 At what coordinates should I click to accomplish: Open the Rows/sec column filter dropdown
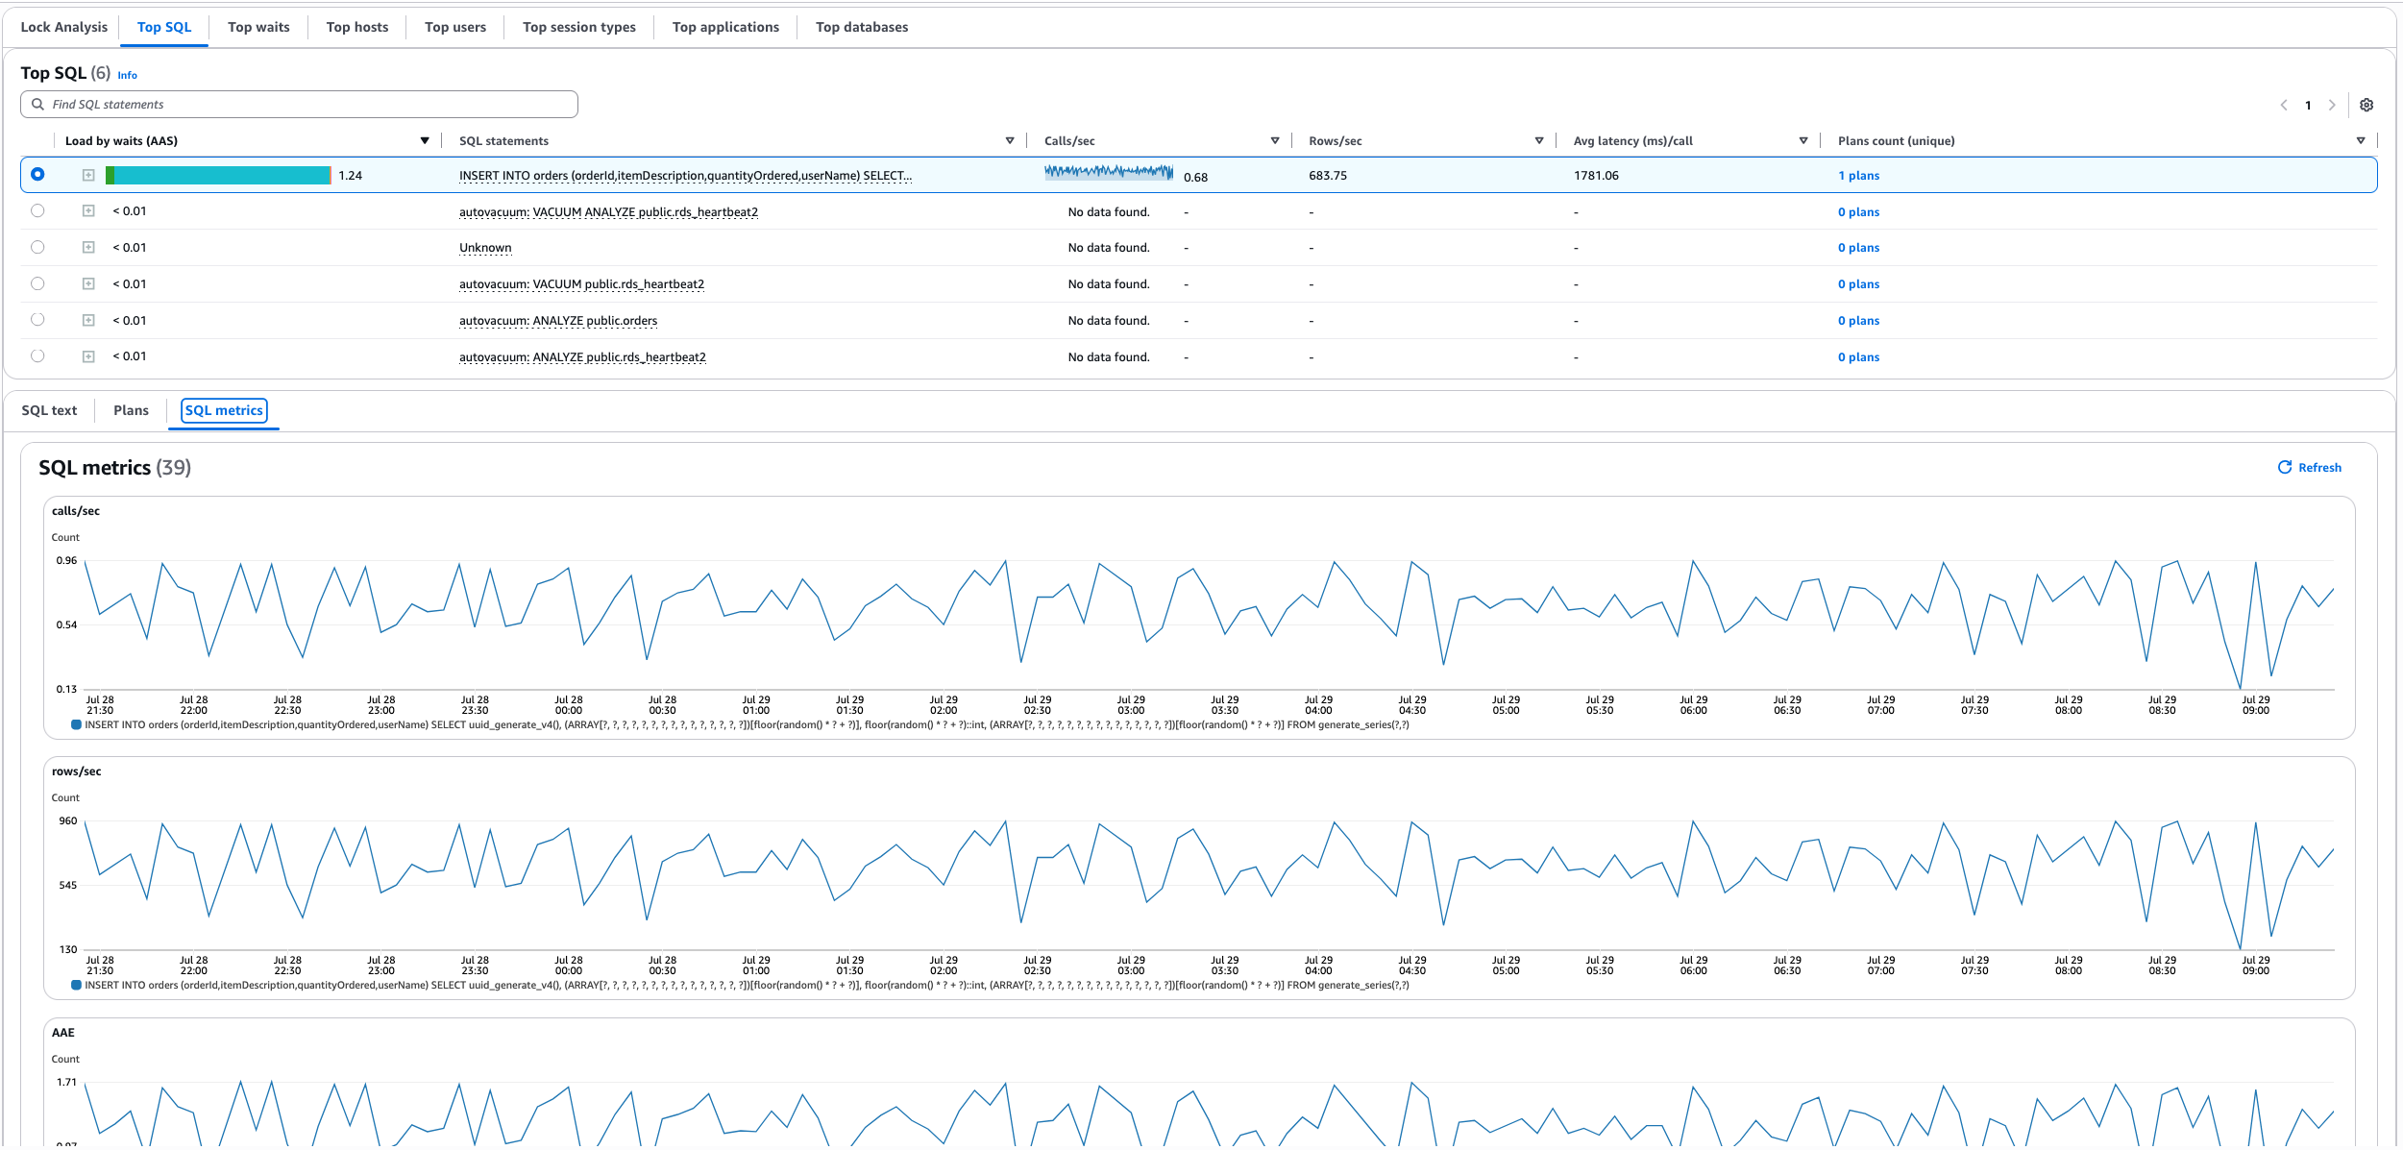coord(1539,140)
